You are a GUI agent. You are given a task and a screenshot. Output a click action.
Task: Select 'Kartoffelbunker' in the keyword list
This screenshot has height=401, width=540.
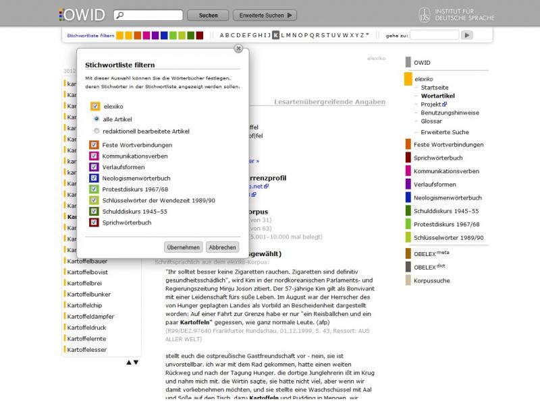pyautogui.click(x=89, y=295)
